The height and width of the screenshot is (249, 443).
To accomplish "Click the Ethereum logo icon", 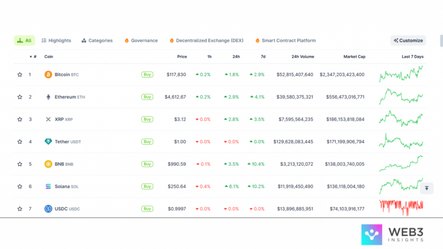I will point(48,97).
